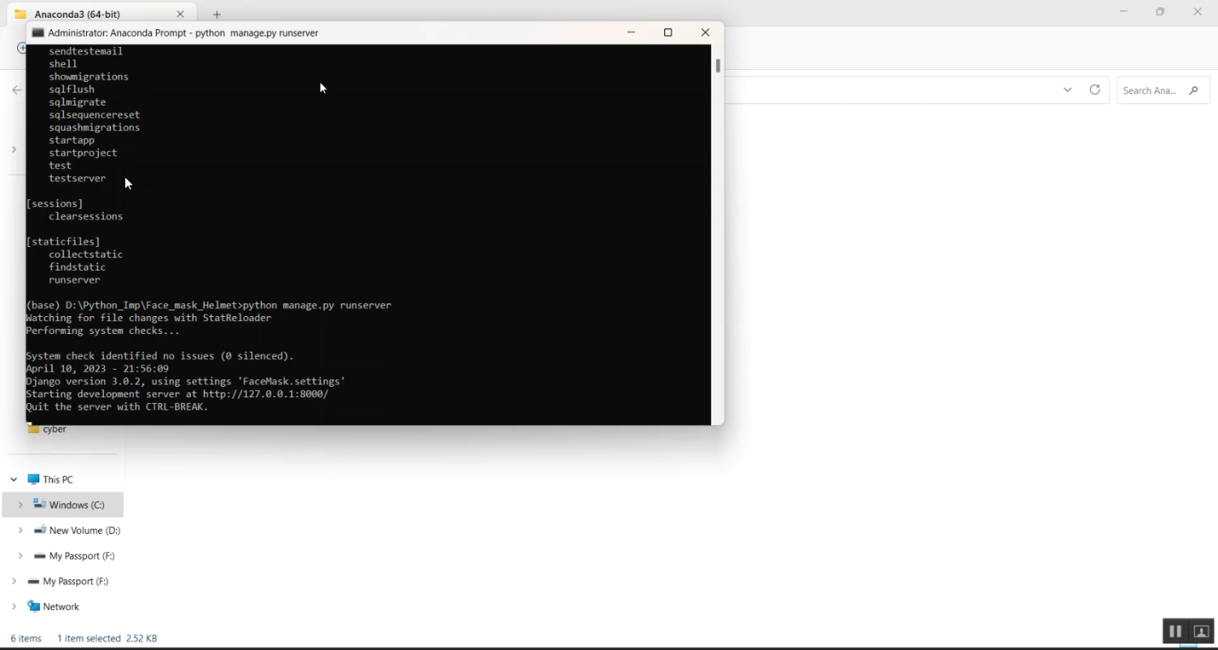Click the 'sqlflush' terminal entry

(x=71, y=89)
